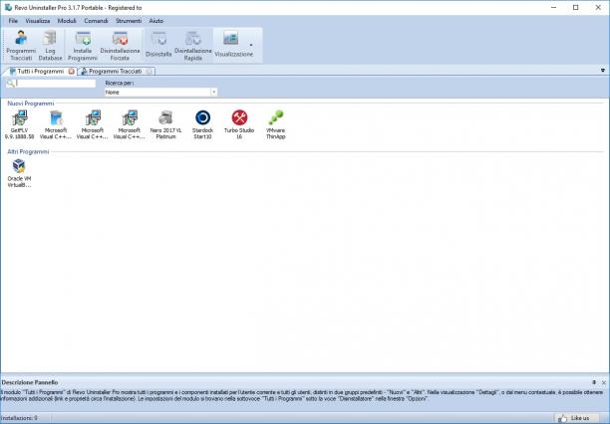
Task: Open the Moduli menu
Action: click(x=67, y=21)
